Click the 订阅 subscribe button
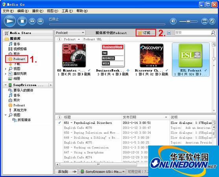 coord(146,33)
